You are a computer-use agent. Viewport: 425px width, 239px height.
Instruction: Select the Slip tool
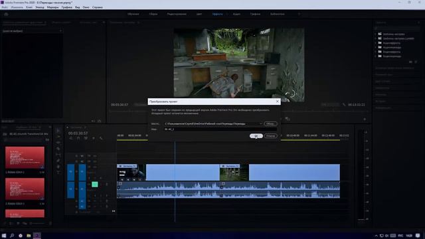58,155
